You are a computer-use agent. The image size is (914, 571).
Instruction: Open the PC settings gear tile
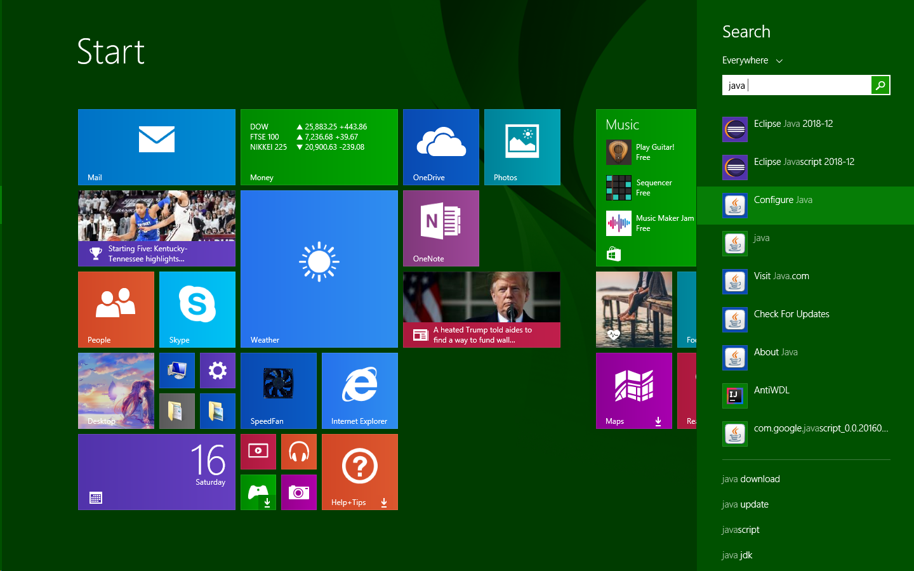[x=217, y=371]
